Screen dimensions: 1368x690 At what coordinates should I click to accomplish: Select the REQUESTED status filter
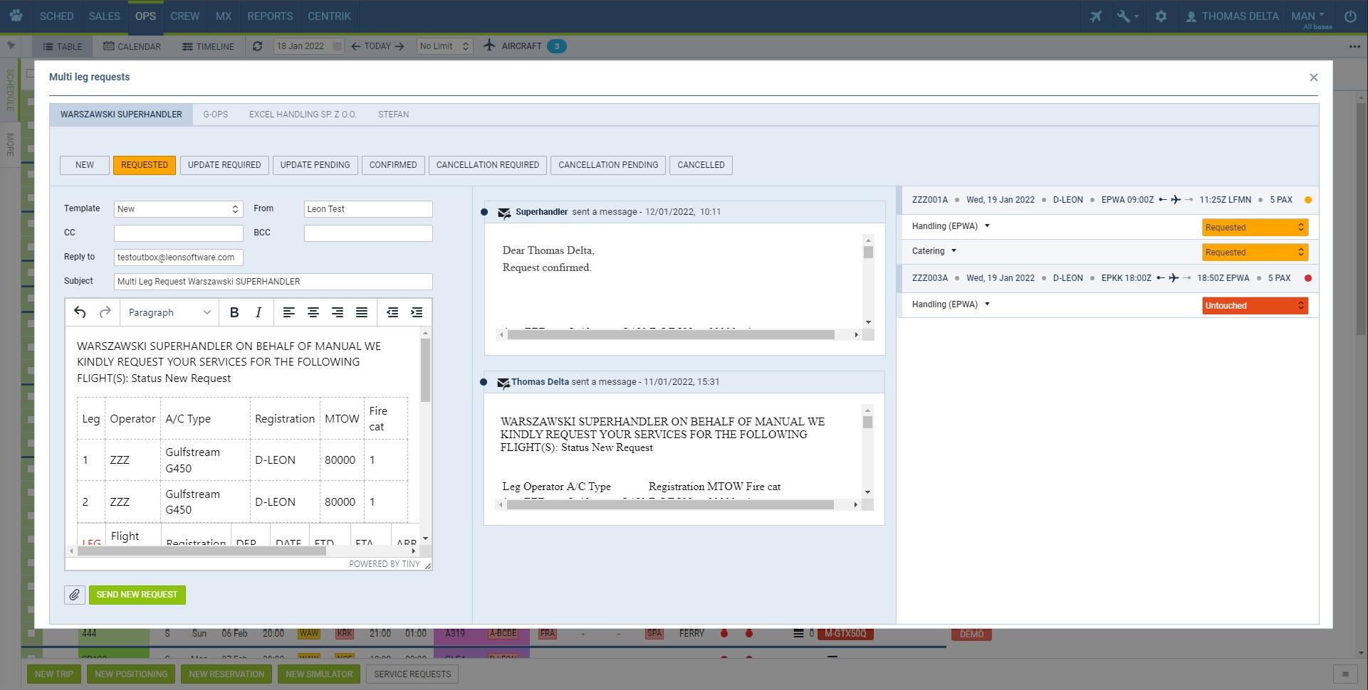pyautogui.click(x=145, y=165)
